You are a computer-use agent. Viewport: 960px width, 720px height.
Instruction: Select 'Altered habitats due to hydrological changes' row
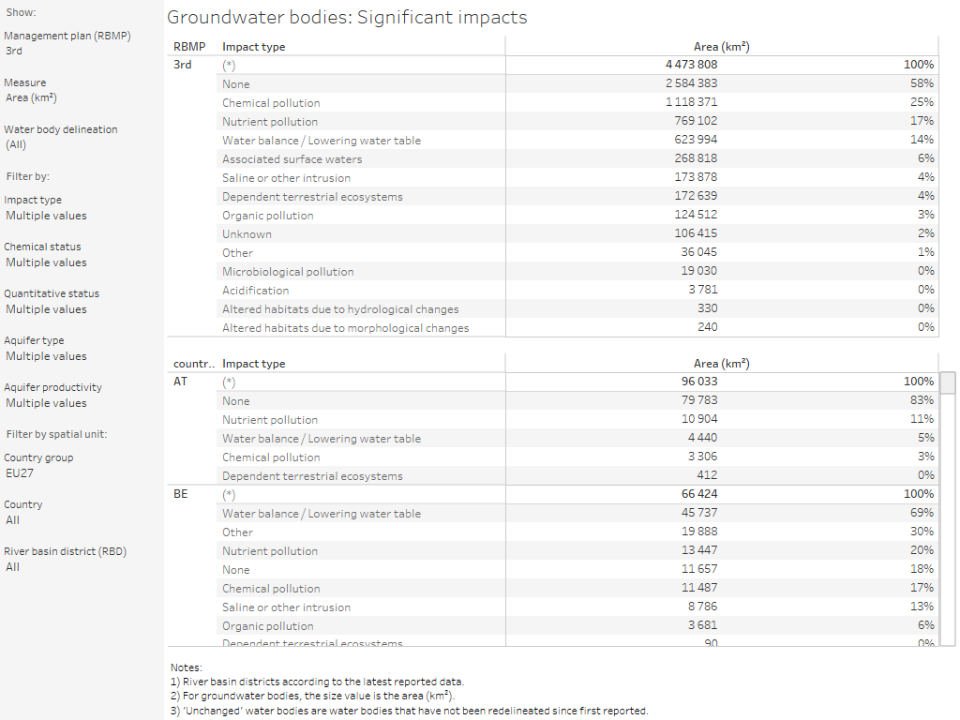click(x=577, y=309)
